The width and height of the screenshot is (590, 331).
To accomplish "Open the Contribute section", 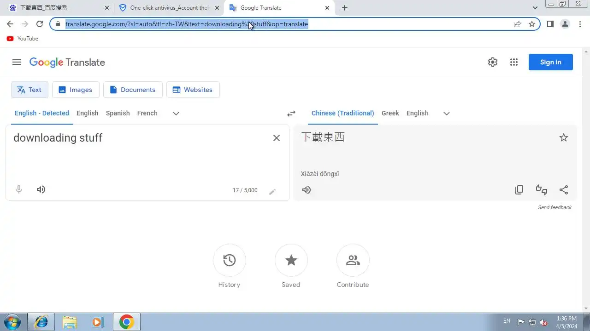I will [353, 260].
